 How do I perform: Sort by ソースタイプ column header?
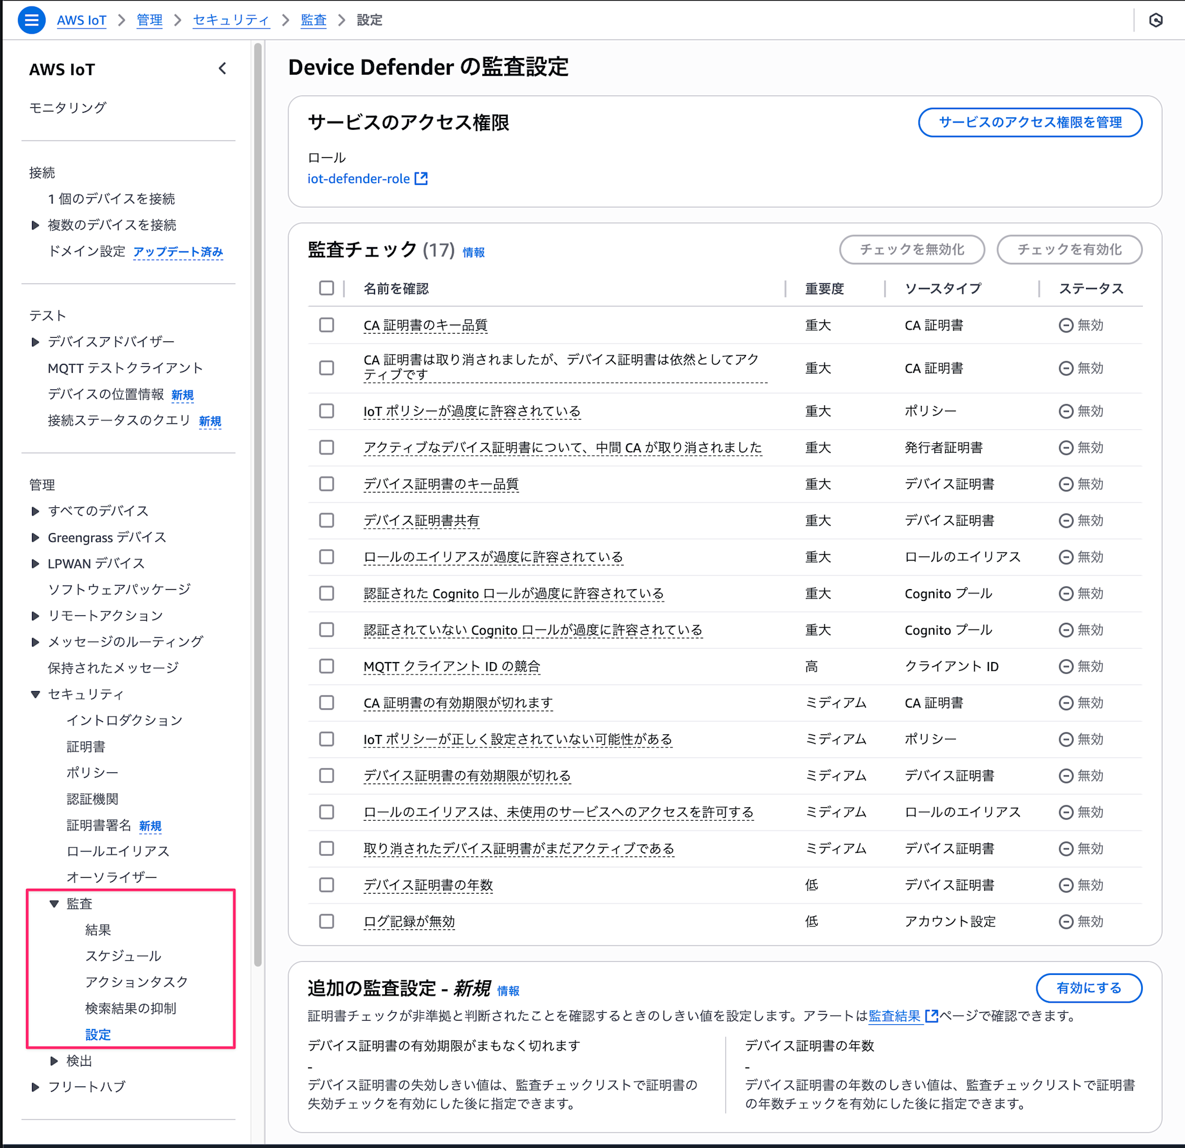(943, 289)
